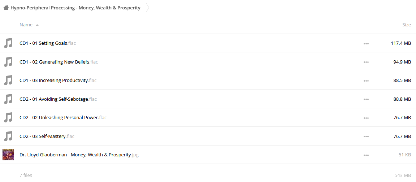This screenshot has width=416, height=182.
Task: Open CD1 - 02 Generating New Beliefs.flac
Action: [58, 62]
